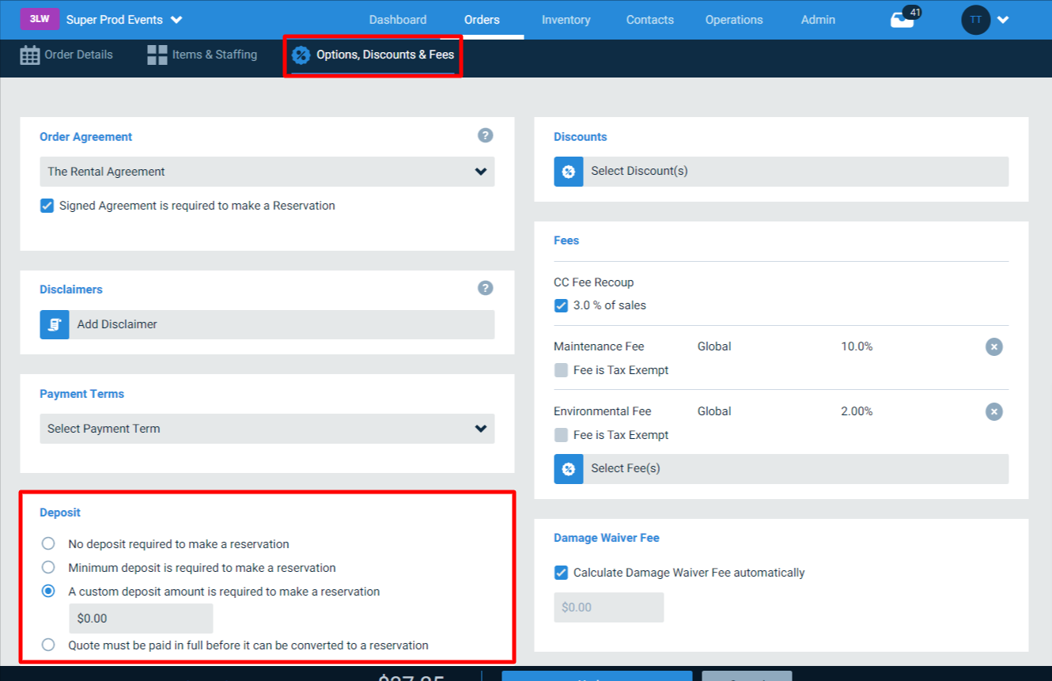Switch to the Order Details tab

click(x=66, y=55)
